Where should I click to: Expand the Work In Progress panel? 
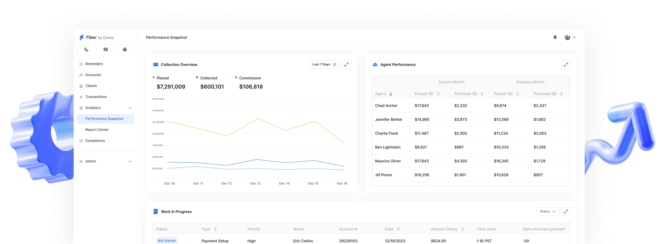[x=565, y=212]
